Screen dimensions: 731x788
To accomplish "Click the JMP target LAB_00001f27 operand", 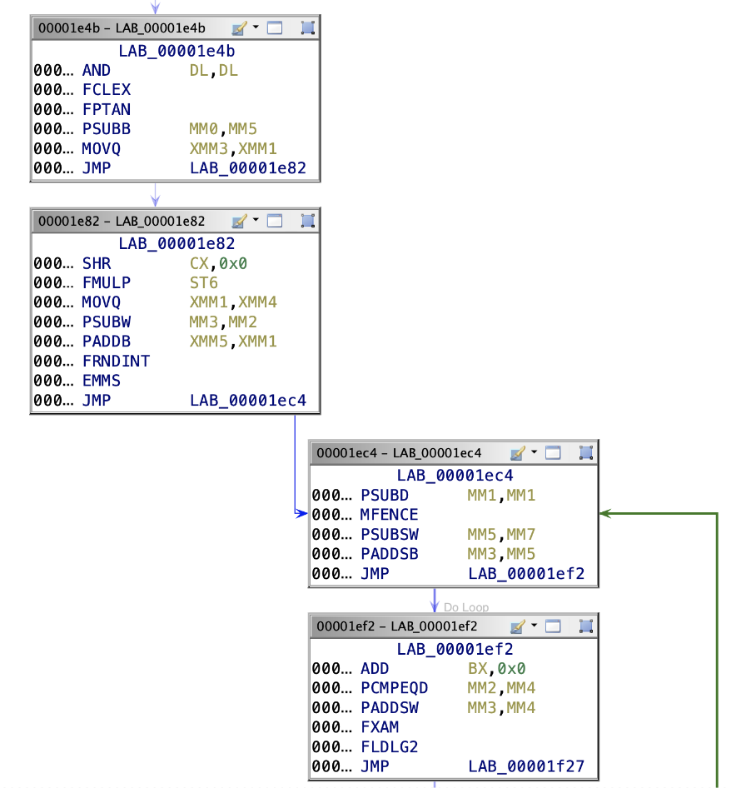I will click(525, 767).
